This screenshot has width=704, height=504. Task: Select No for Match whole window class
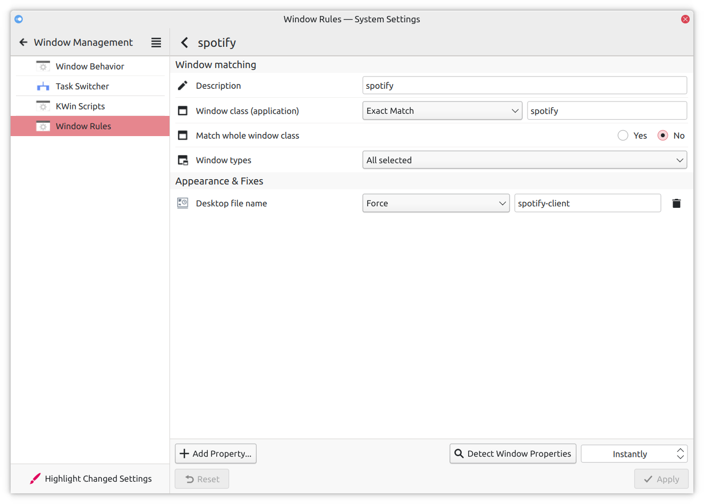[663, 136]
